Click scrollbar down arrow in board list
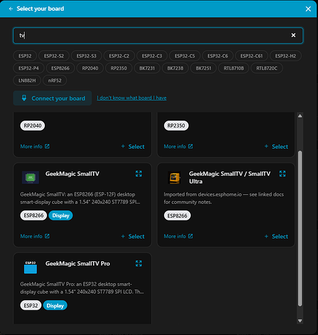This screenshot has height=335, width=318. [x=300, y=321]
